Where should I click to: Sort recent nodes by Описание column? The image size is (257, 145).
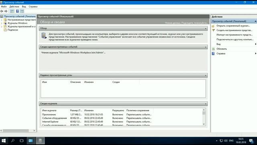(x=76, y=82)
